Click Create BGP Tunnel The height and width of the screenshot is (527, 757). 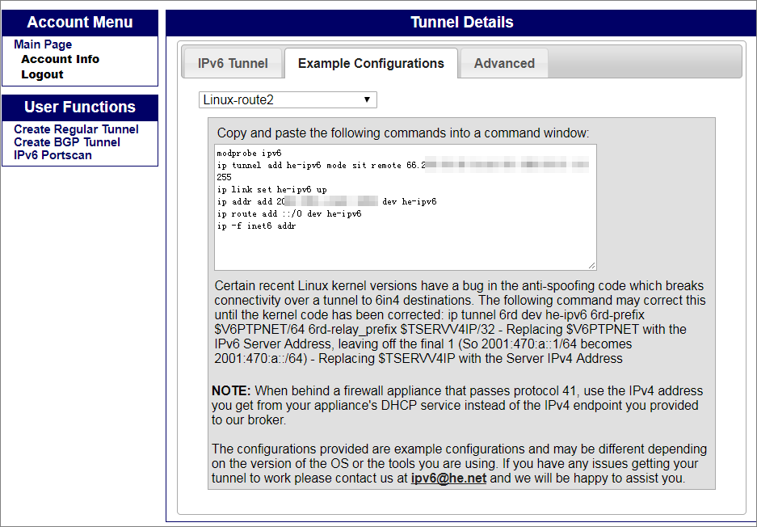pos(67,142)
